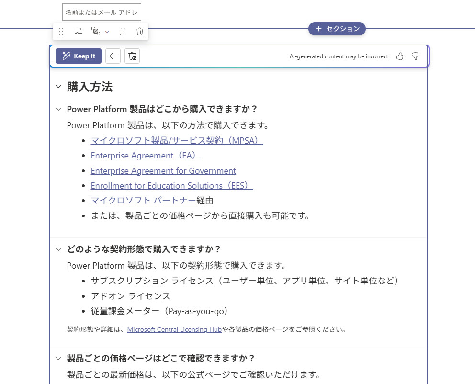Viewport: 475px width, 384px height.
Task: Click the question title 'どのような契約形態で購入できますか？'
Action: click(144, 249)
